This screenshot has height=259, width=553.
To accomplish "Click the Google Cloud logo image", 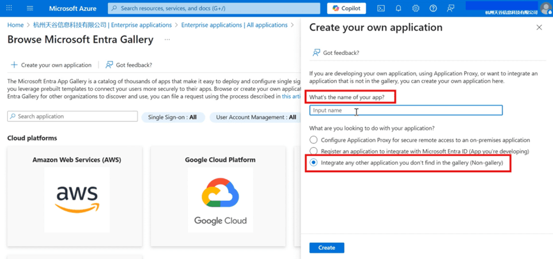I will [x=221, y=200].
